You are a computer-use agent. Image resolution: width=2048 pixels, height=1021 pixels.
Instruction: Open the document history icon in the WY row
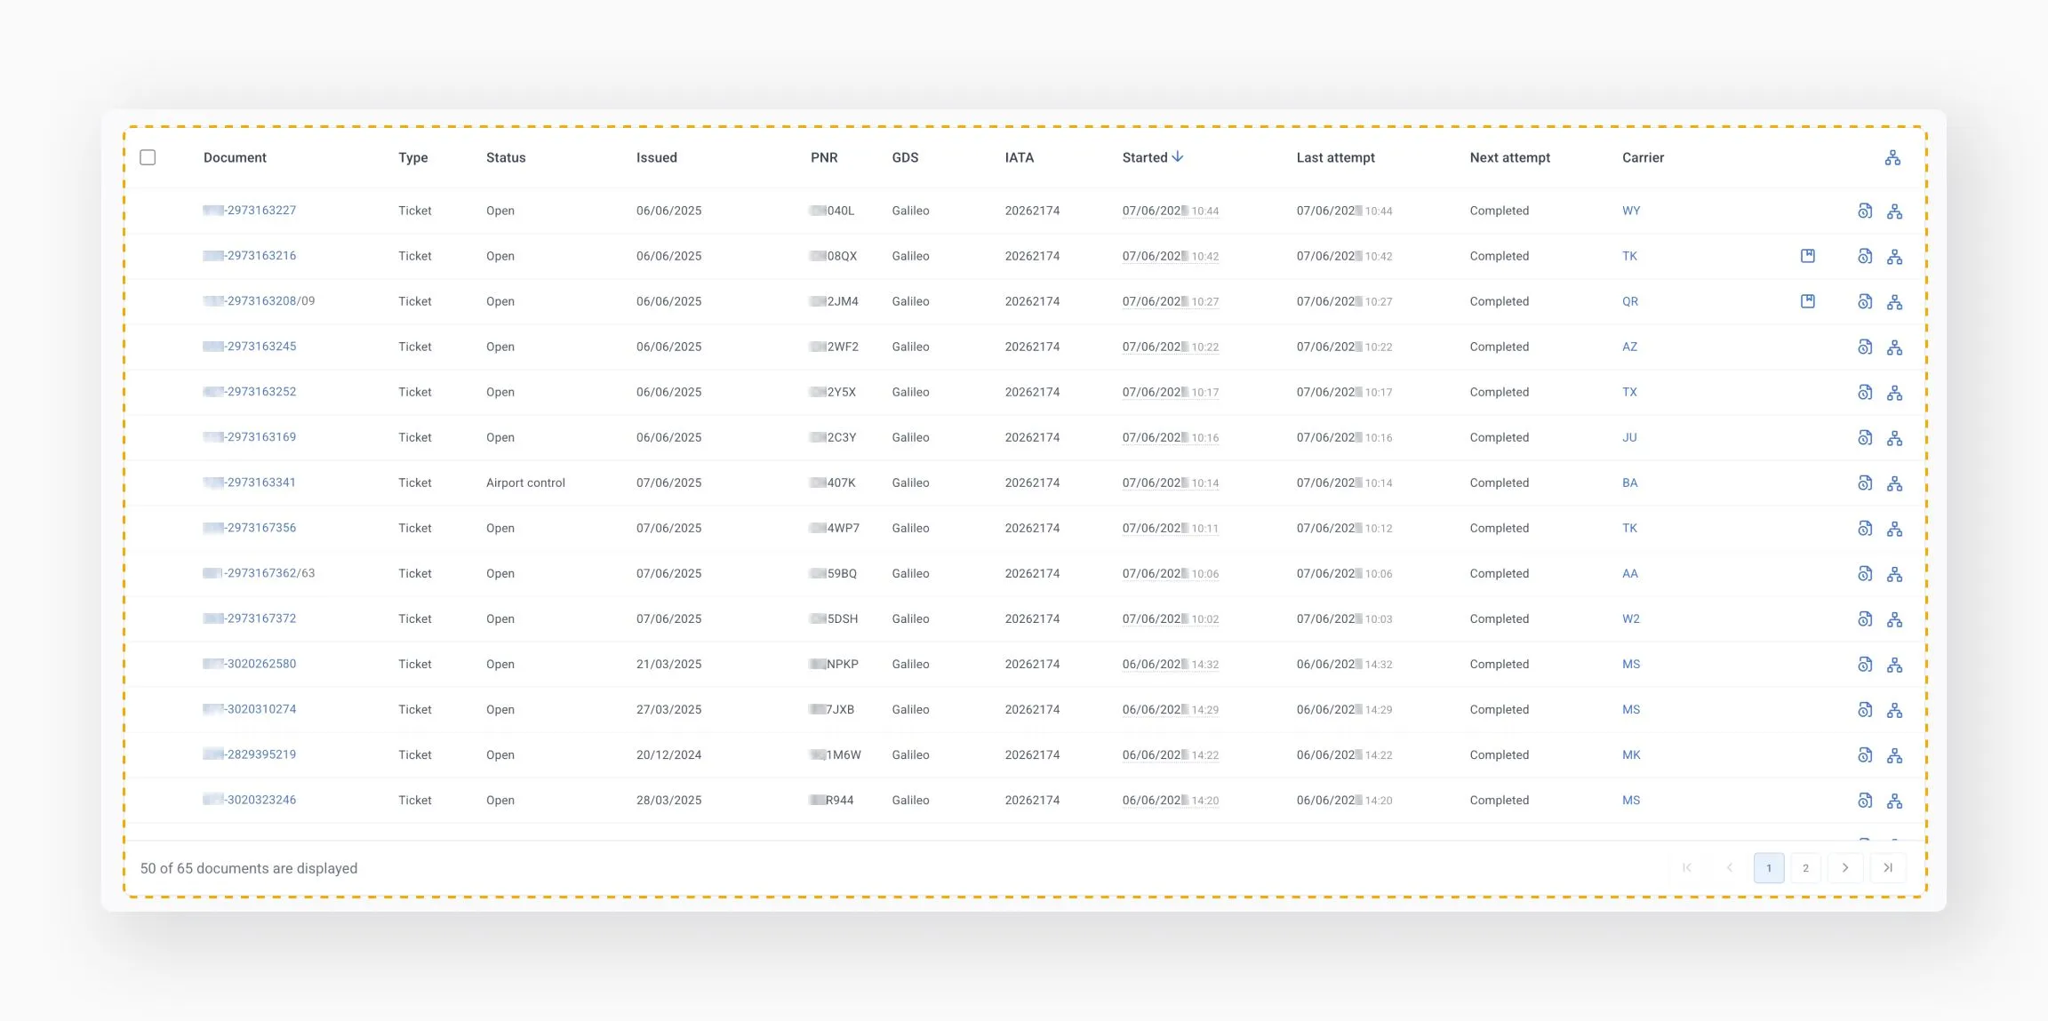point(1865,211)
